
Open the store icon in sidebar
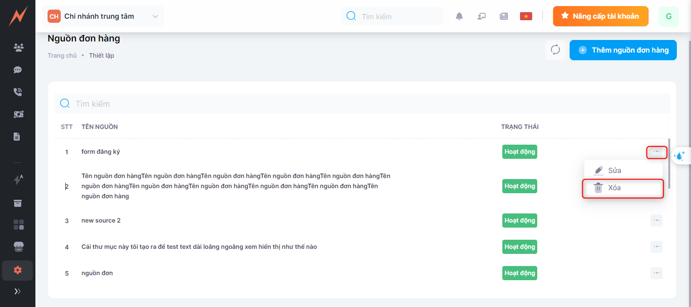(18, 247)
